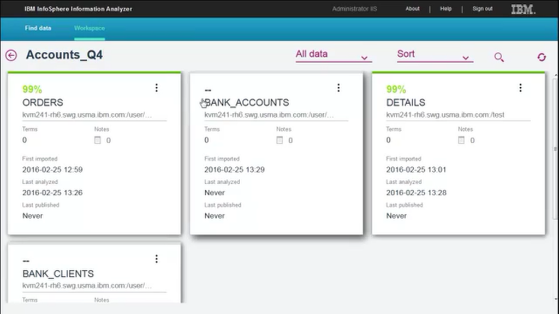This screenshot has width=559, height=314.
Task: Click the IBM InfoSphere Information Analyzer title
Action: [78, 9]
